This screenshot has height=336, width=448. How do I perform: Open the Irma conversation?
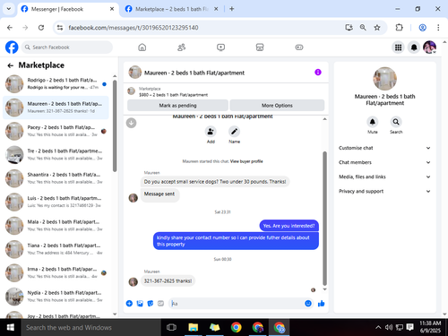pyautogui.click(x=56, y=272)
